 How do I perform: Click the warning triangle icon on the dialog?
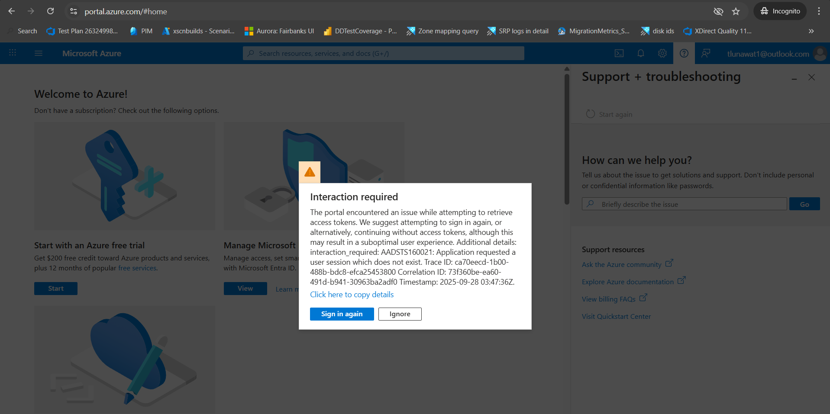310,172
